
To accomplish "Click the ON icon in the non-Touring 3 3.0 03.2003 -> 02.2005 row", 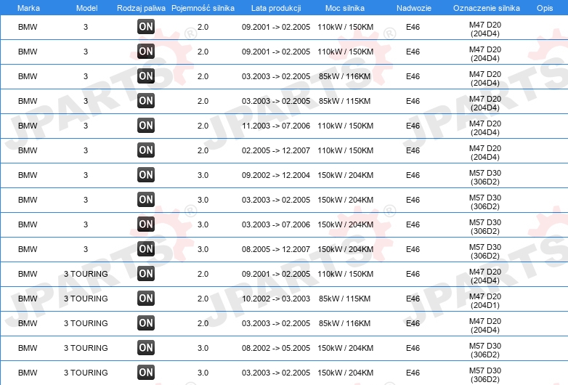I will pos(146,200).
